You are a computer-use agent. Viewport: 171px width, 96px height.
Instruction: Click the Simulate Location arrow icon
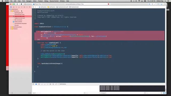pos(56,84)
